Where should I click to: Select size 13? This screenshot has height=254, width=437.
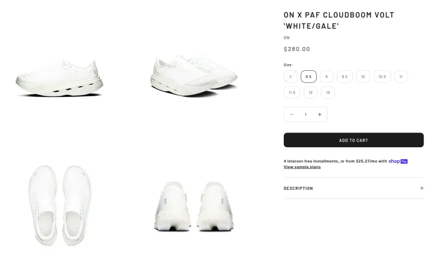click(328, 92)
